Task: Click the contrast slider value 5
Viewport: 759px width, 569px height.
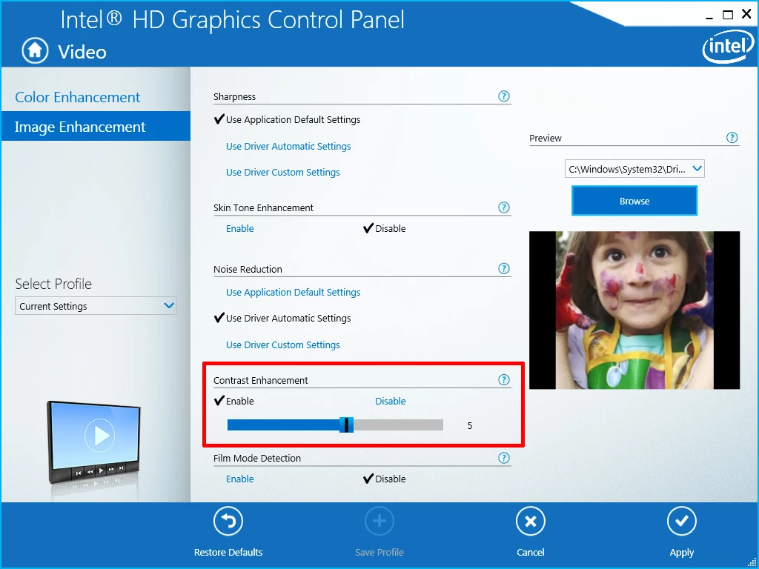Action: [x=469, y=426]
